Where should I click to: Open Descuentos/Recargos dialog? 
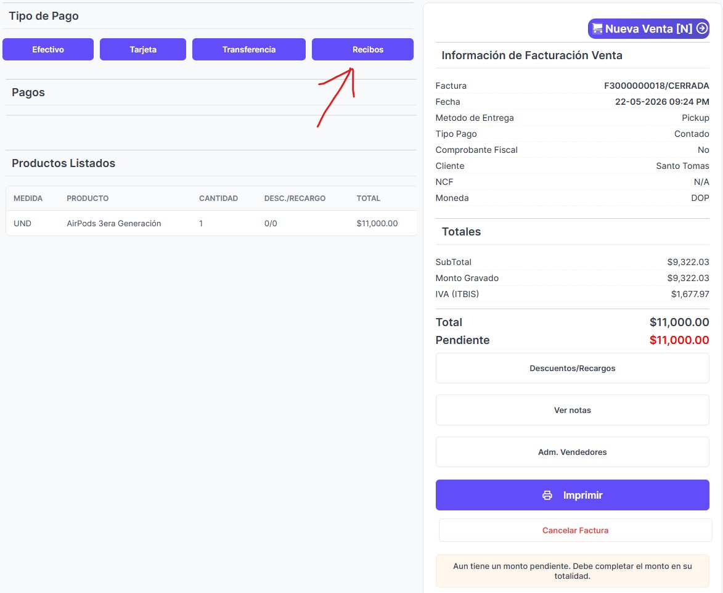[x=572, y=368]
